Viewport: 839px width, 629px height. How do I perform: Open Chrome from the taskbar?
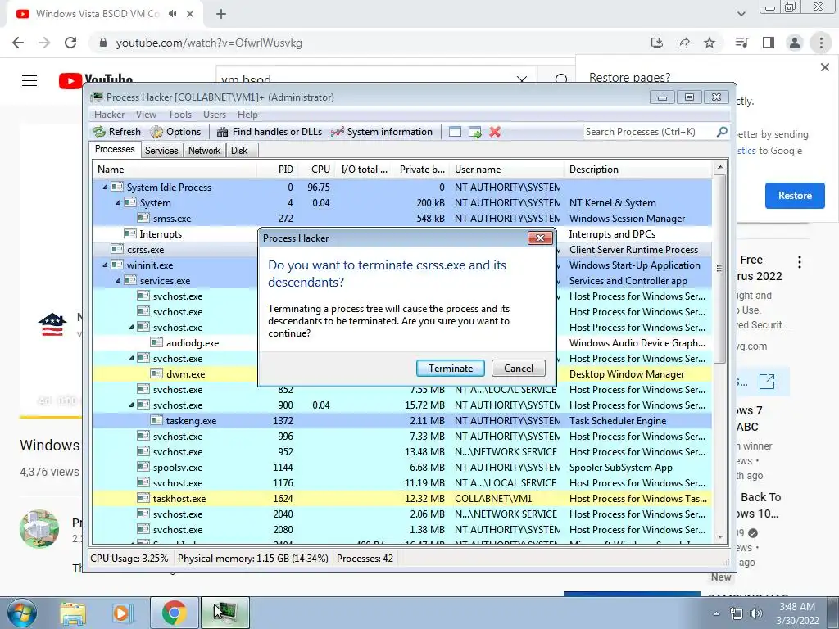coord(174,613)
